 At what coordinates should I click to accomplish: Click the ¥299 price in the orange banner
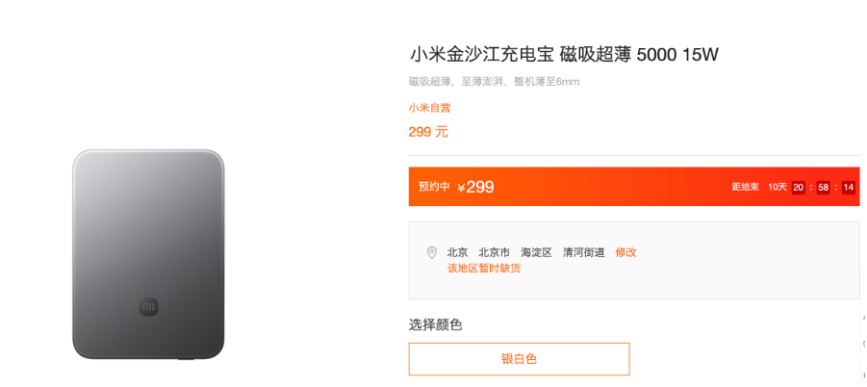tap(476, 187)
